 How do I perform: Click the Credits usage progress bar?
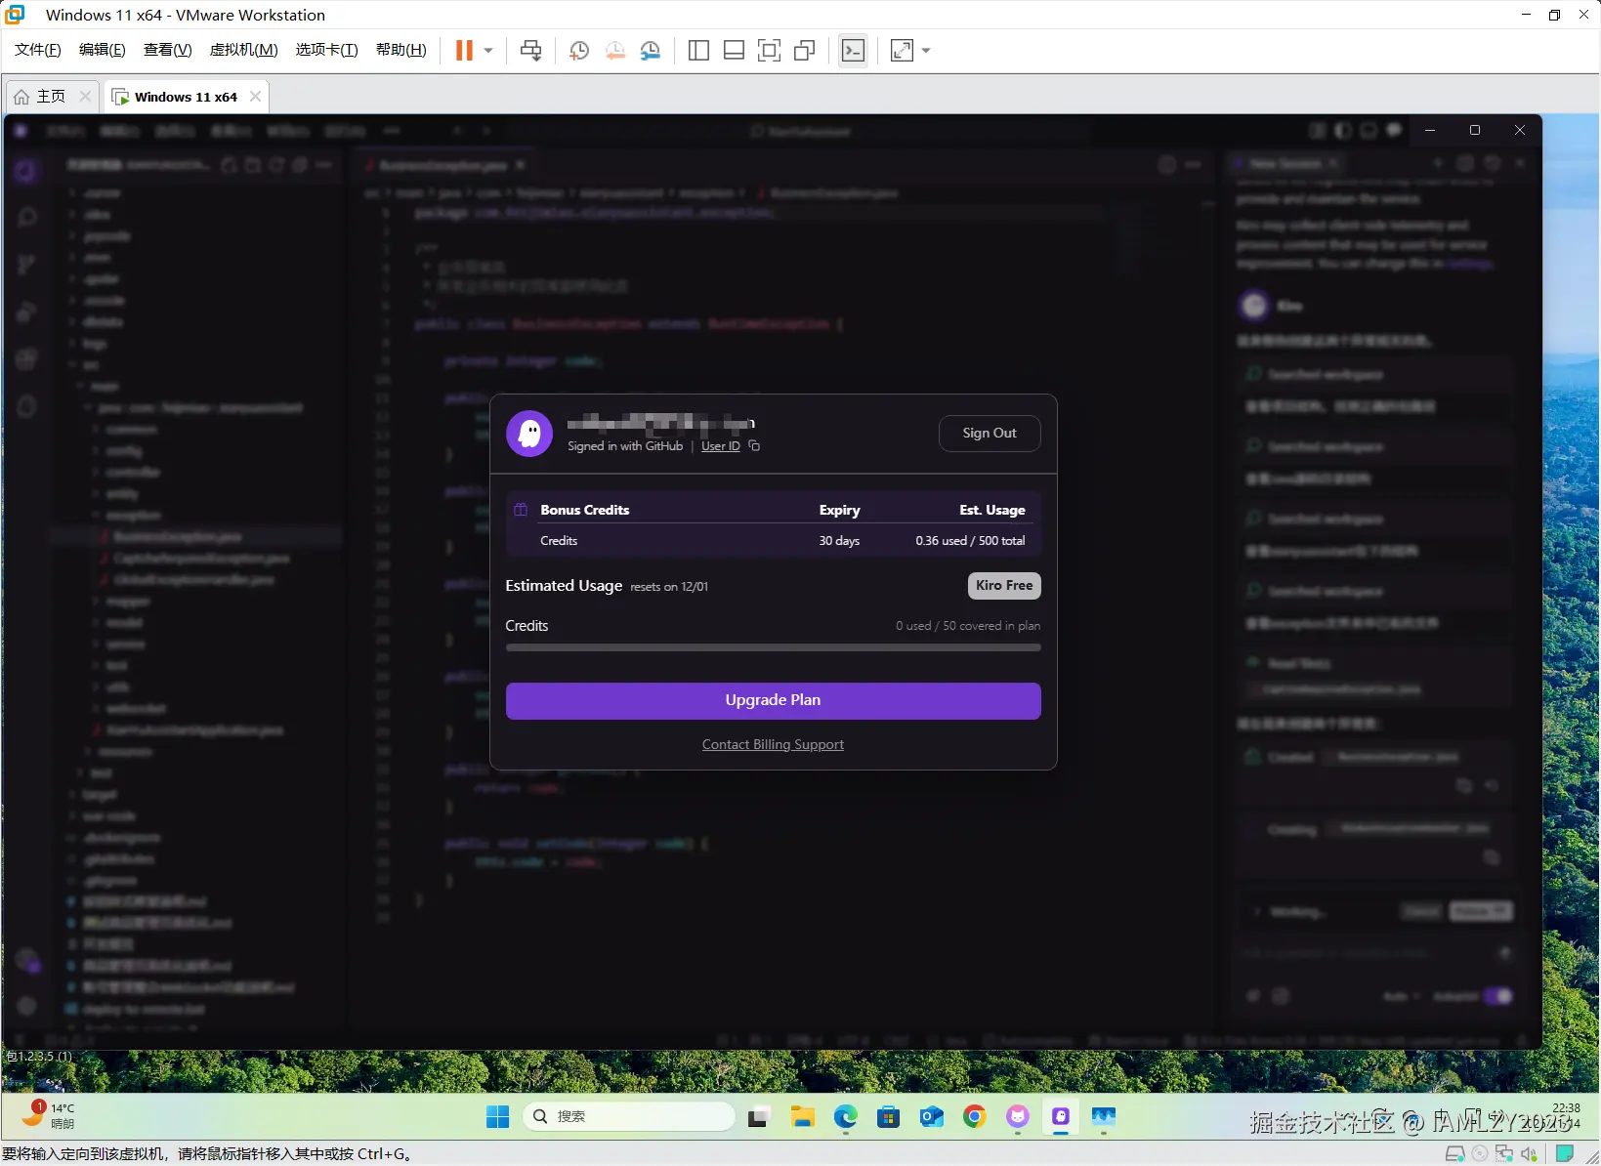(773, 647)
